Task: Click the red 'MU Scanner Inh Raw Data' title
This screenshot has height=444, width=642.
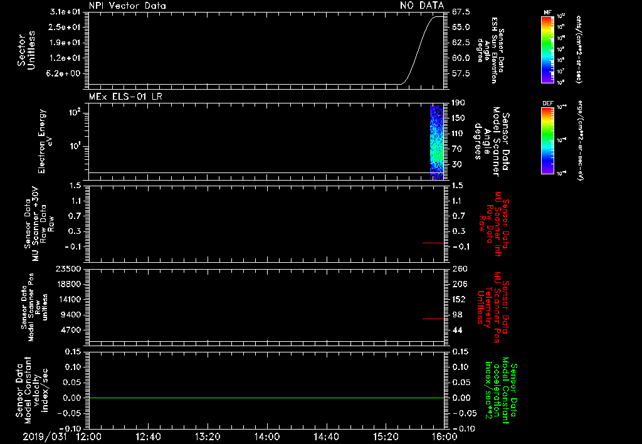Action: (494, 224)
